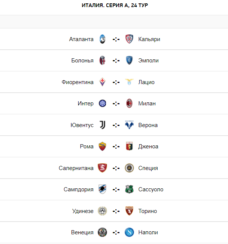The height and width of the screenshot is (244, 228).
Task: Open the Верона team link
Action: [x=148, y=125]
